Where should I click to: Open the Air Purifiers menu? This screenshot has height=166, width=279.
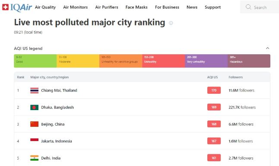coord(107,7)
